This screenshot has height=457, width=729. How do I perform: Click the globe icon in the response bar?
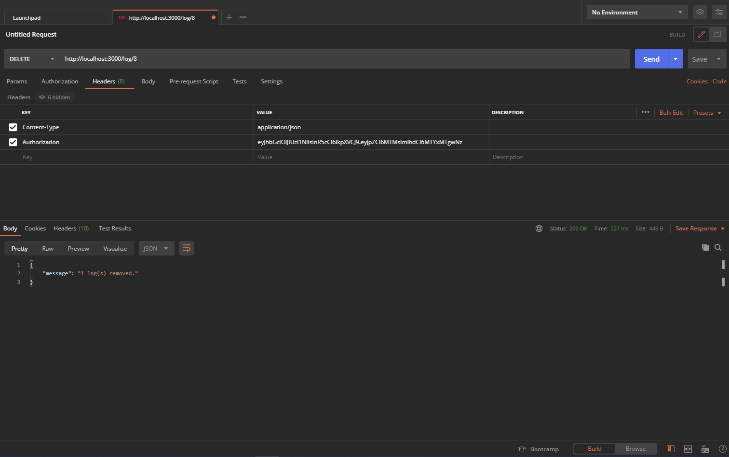point(539,228)
